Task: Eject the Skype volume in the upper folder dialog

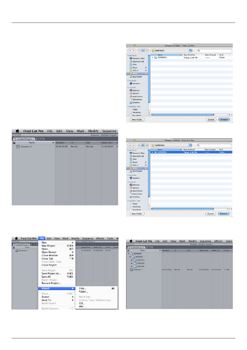Action: (x=146, y=68)
